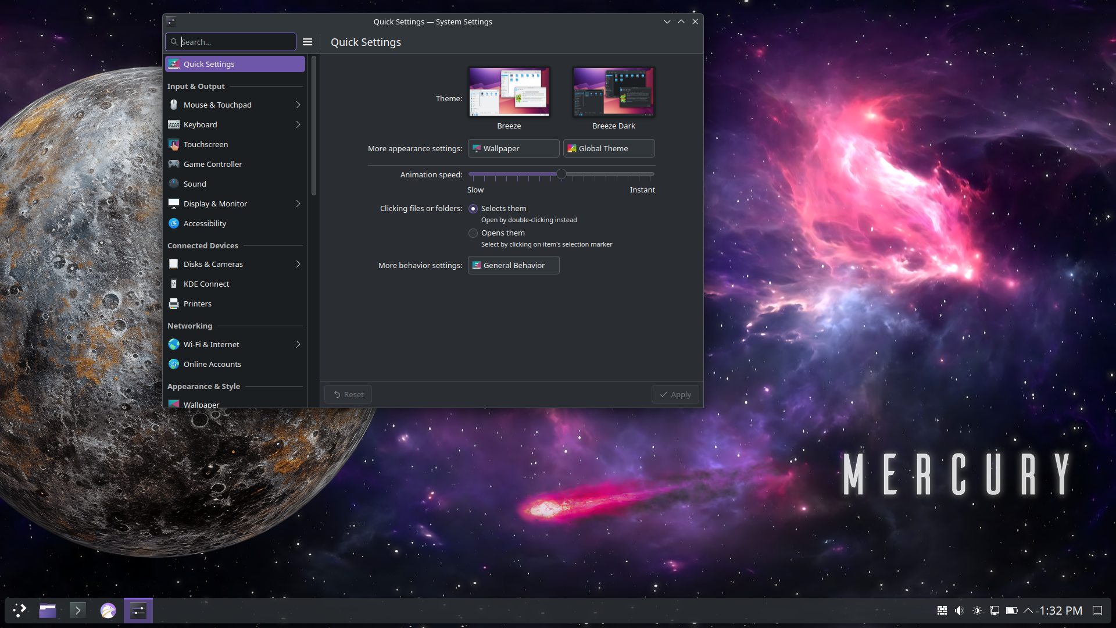Click the Reset button
The image size is (1116, 628).
[x=348, y=394]
